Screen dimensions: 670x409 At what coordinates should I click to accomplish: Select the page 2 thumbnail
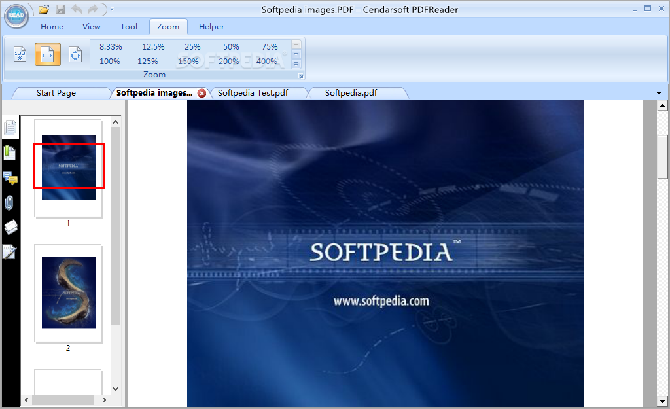pos(68,293)
